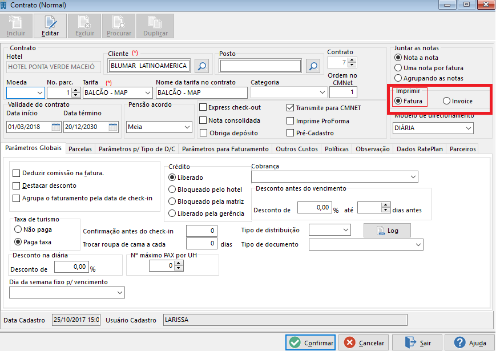Open Dados RatePlan tab

coord(420,149)
